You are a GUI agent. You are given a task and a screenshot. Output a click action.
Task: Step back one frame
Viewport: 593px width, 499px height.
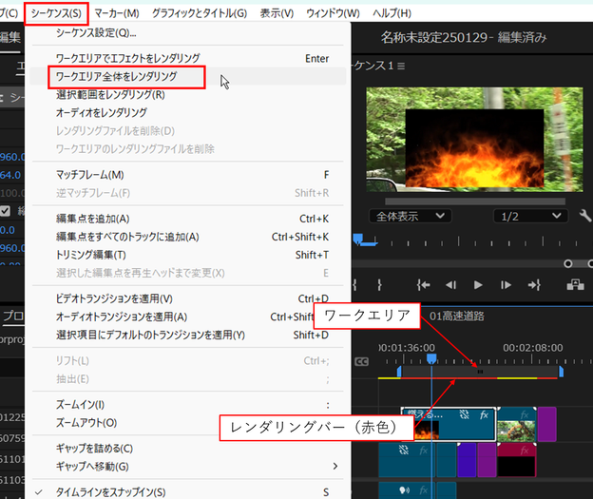450,285
